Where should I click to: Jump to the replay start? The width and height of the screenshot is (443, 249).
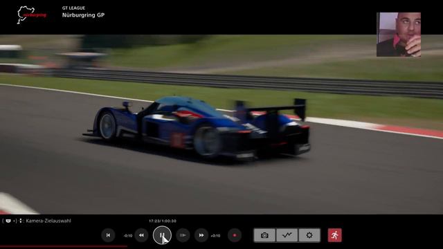(x=108, y=235)
